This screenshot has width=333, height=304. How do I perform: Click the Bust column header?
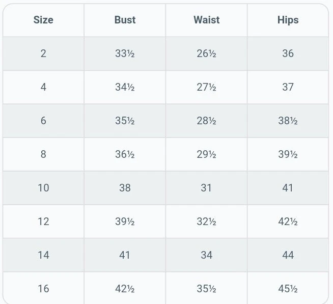pos(125,20)
